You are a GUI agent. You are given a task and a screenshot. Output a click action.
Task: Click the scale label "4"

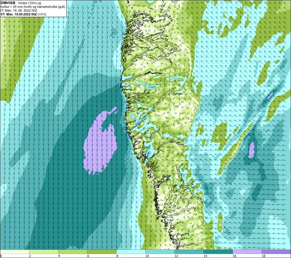pos(59,256)
